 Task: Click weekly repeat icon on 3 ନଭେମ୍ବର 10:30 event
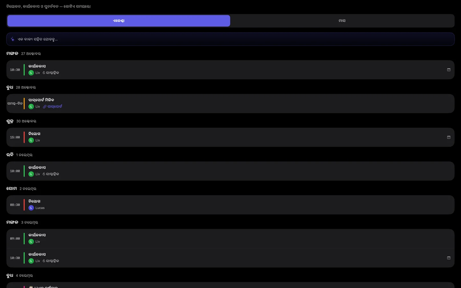pos(44,261)
